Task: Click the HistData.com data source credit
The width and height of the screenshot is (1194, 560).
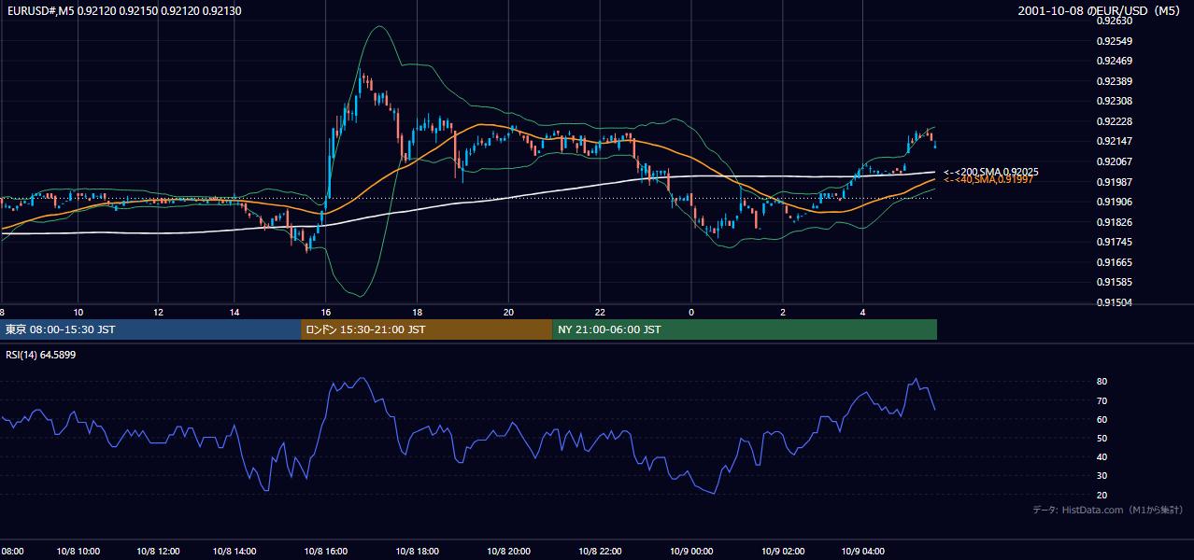Action: [1108, 510]
